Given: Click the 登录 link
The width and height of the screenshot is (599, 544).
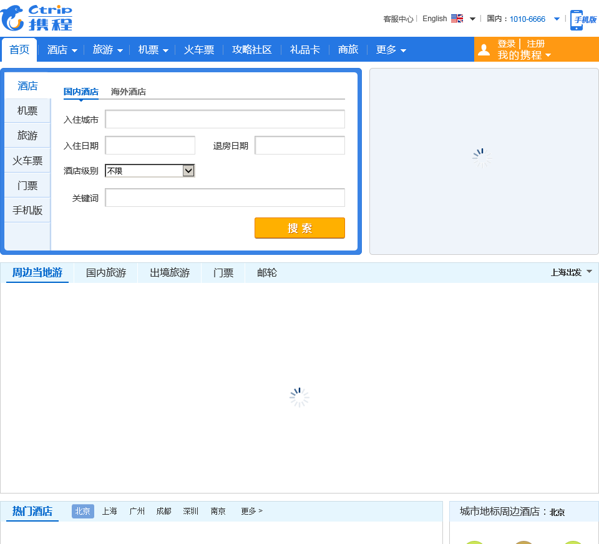Looking at the screenshot, I should pyautogui.click(x=507, y=44).
